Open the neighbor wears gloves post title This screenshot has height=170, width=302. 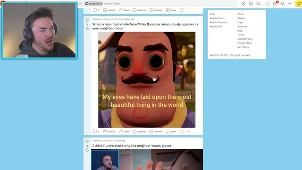point(132,146)
